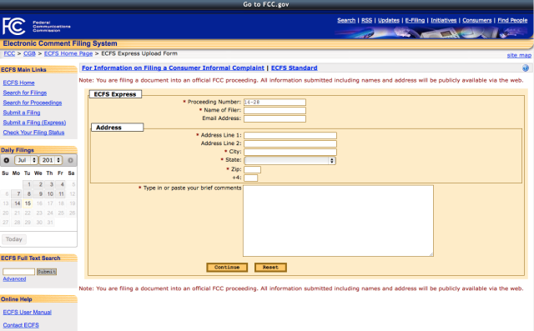Click the blue help icon at right
The height and width of the screenshot is (331, 534).
coord(526,68)
